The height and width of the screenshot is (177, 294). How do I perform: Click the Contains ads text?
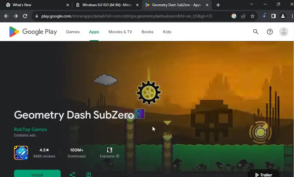[x=24, y=135]
